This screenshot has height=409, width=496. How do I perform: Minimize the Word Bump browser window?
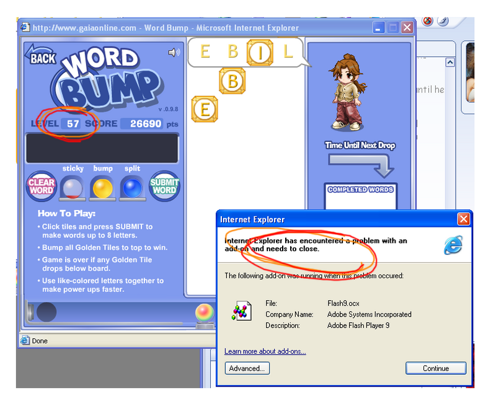pyautogui.click(x=378, y=28)
